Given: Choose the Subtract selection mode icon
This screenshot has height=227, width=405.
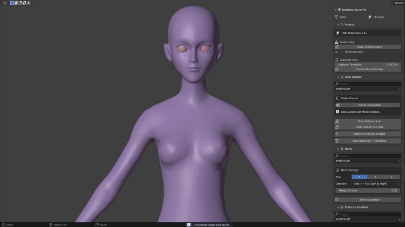Looking at the screenshot, I should coord(20,3).
